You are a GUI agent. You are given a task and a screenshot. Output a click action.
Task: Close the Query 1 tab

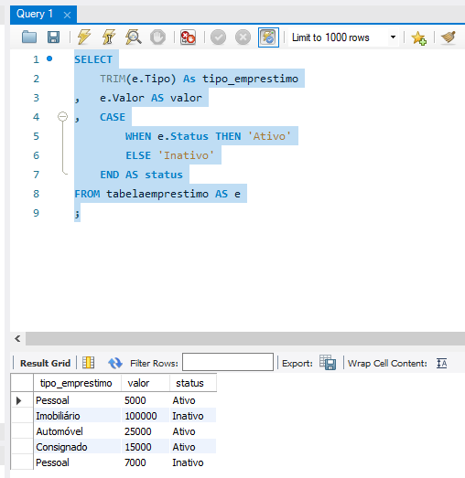tap(67, 15)
